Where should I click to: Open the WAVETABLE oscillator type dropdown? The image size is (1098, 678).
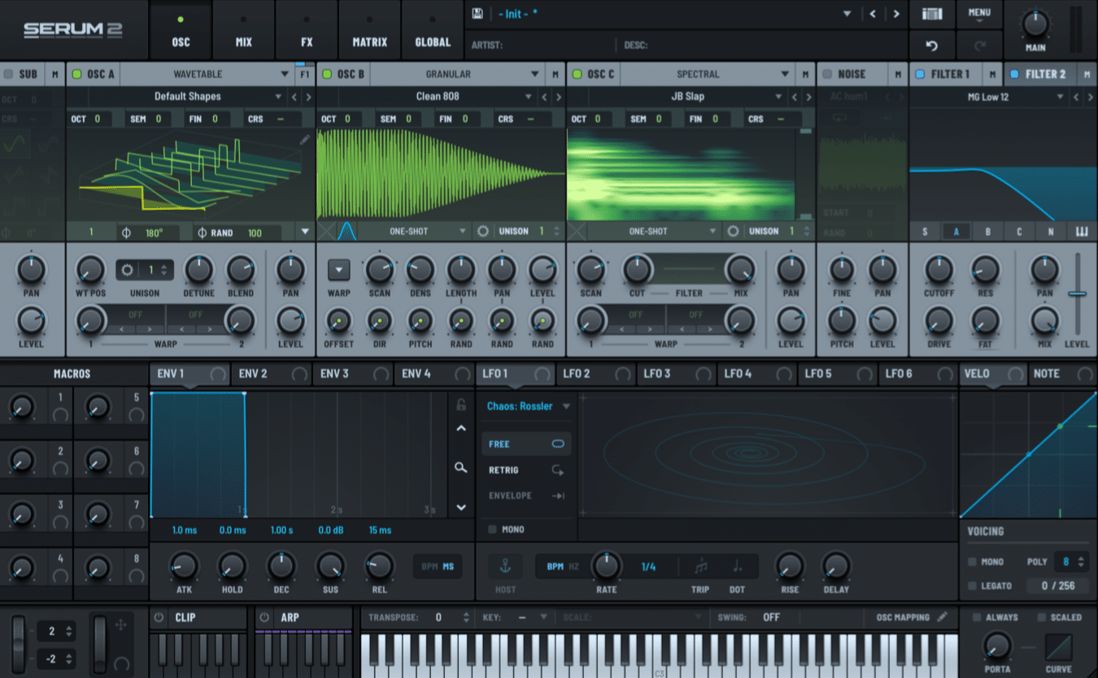[207, 74]
